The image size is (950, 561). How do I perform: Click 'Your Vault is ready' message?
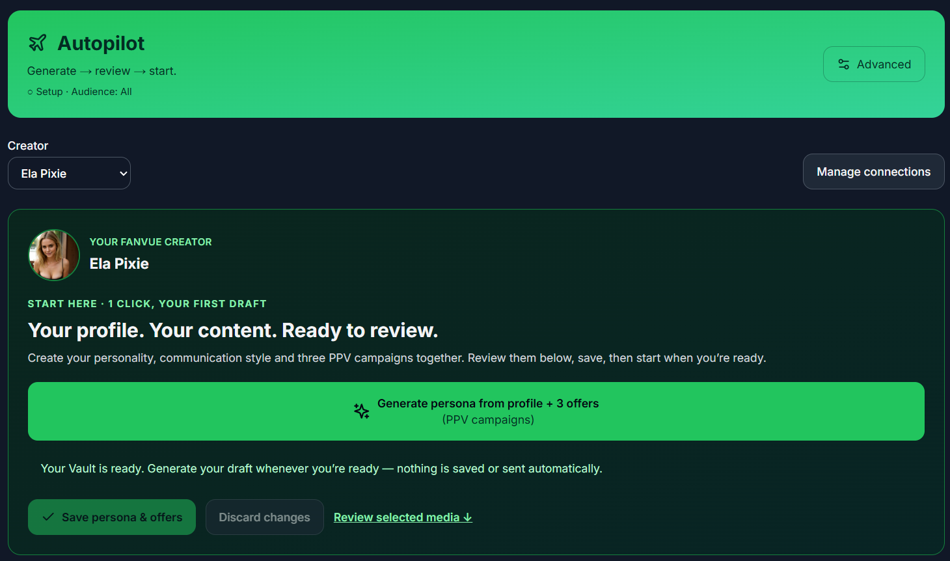click(321, 469)
